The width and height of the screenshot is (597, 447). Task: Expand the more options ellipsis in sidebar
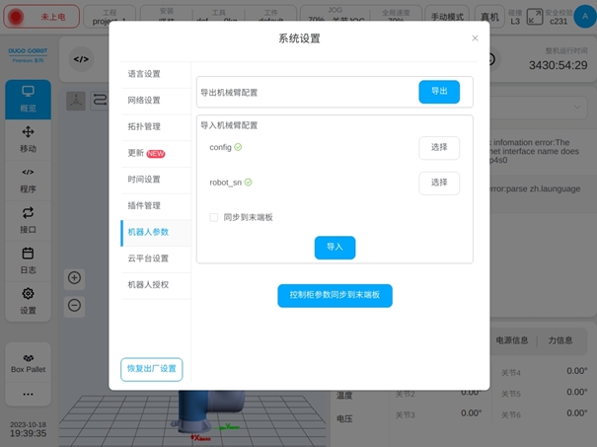tap(28, 394)
